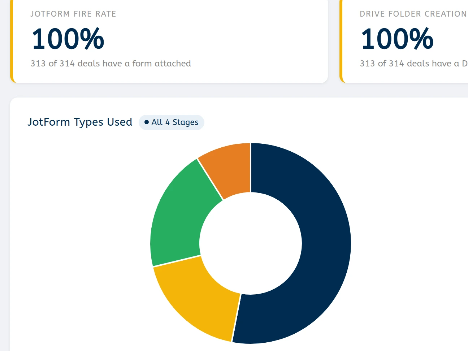
Task: Click the Drive Folder Creation label
Action: click(x=413, y=14)
